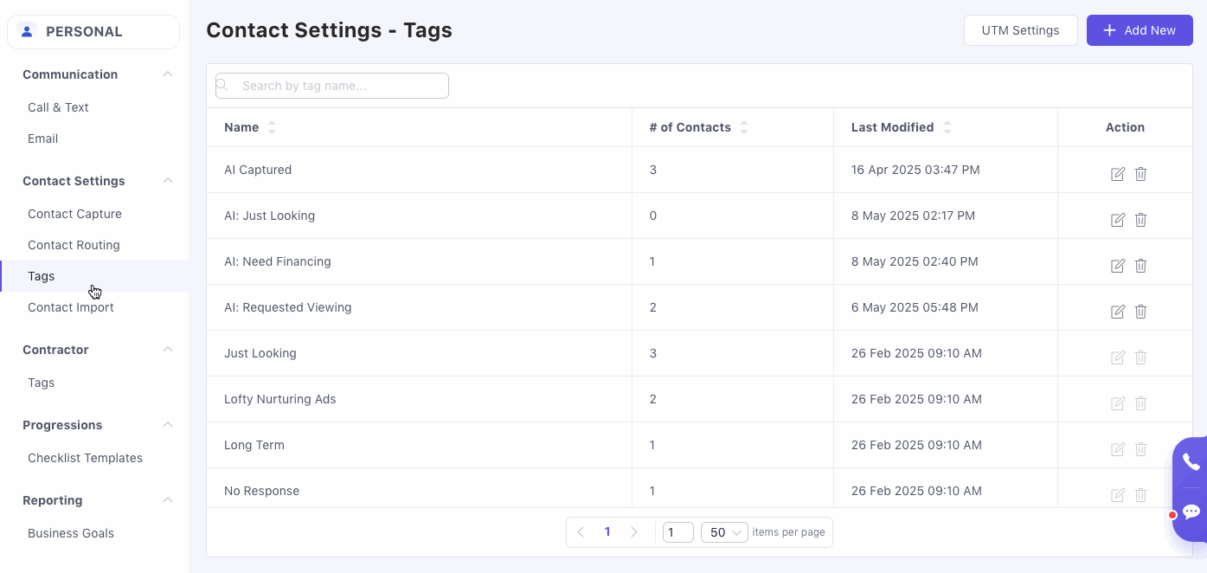1207x573 pixels.
Task: Collapse the Communication sidebar section
Action: (168, 74)
